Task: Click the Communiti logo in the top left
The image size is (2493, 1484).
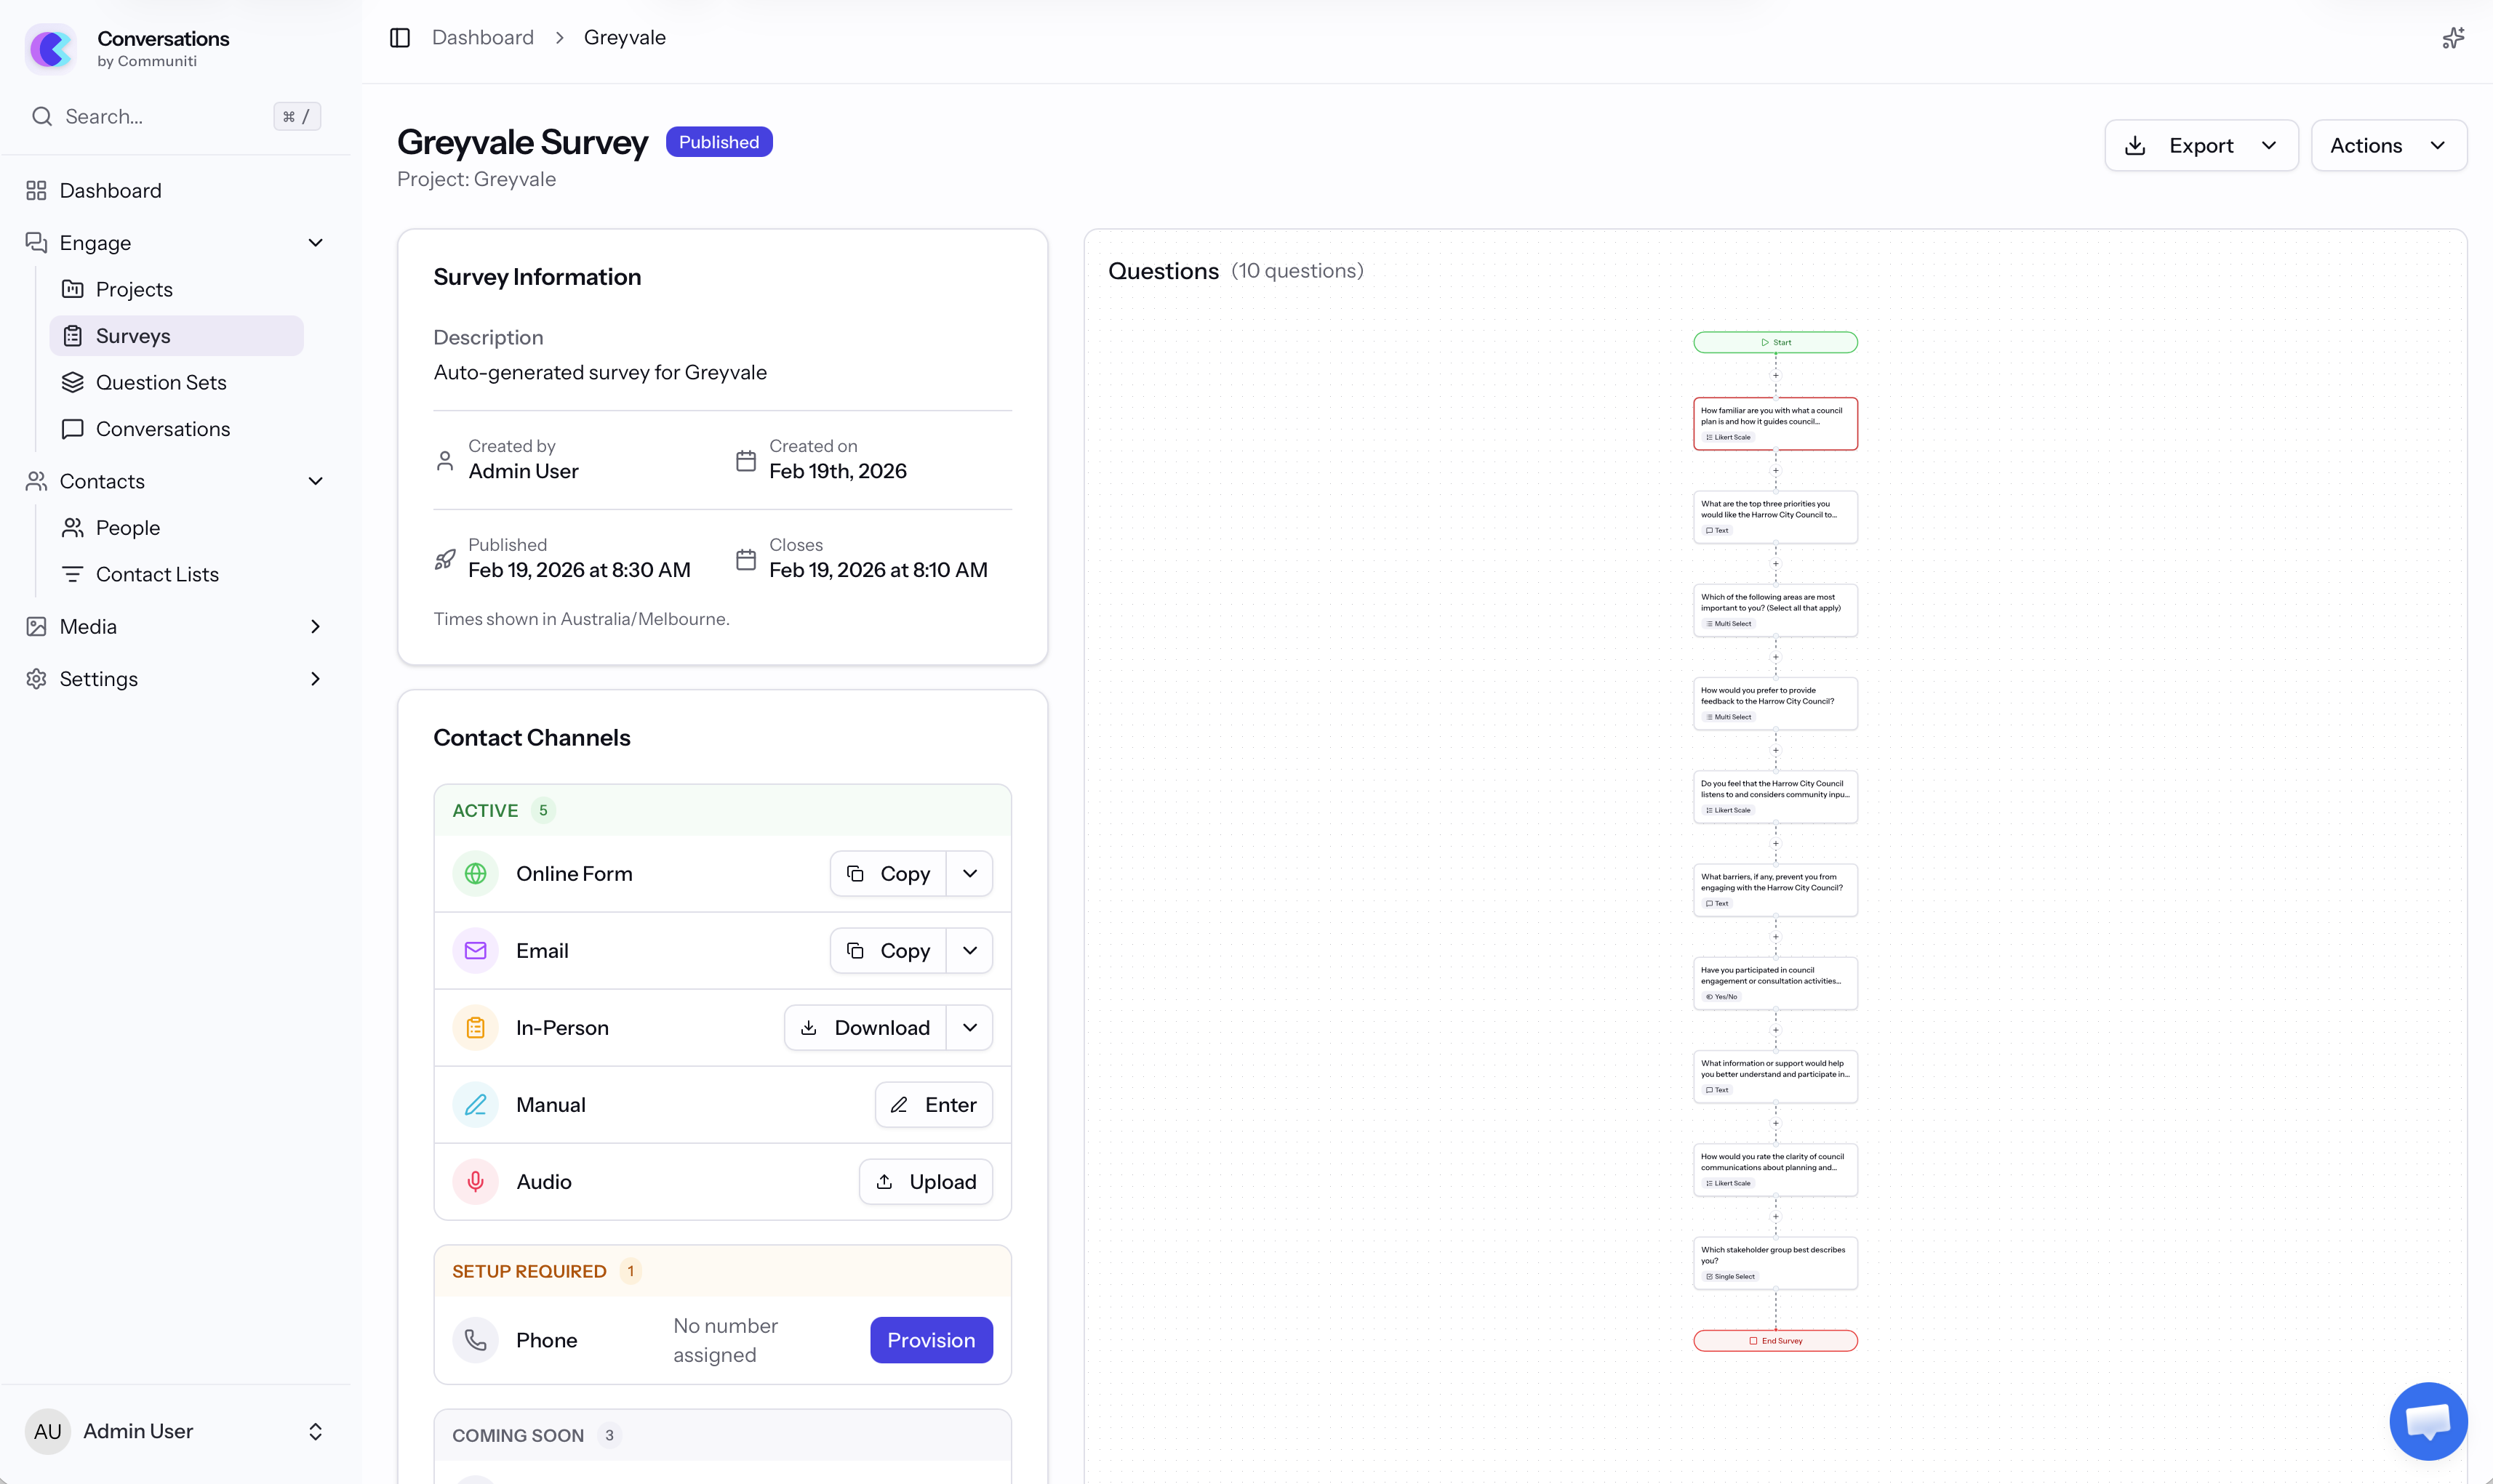Action: click(x=51, y=48)
